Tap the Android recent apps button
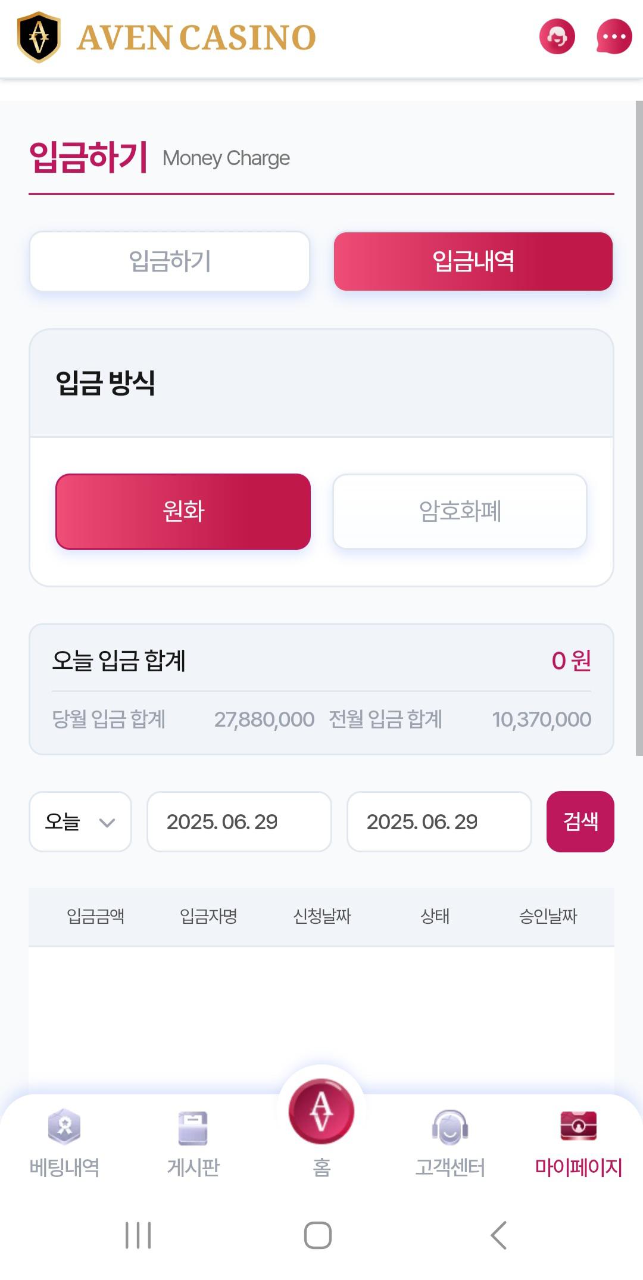This screenshot has height=1280, width=643. point(138,1235)
